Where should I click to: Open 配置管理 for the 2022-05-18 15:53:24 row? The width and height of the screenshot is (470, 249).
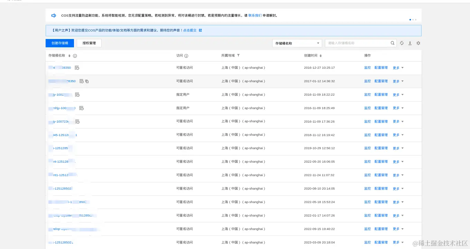coord(381,202)
